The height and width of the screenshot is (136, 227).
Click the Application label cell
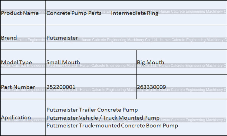(16, 118)
